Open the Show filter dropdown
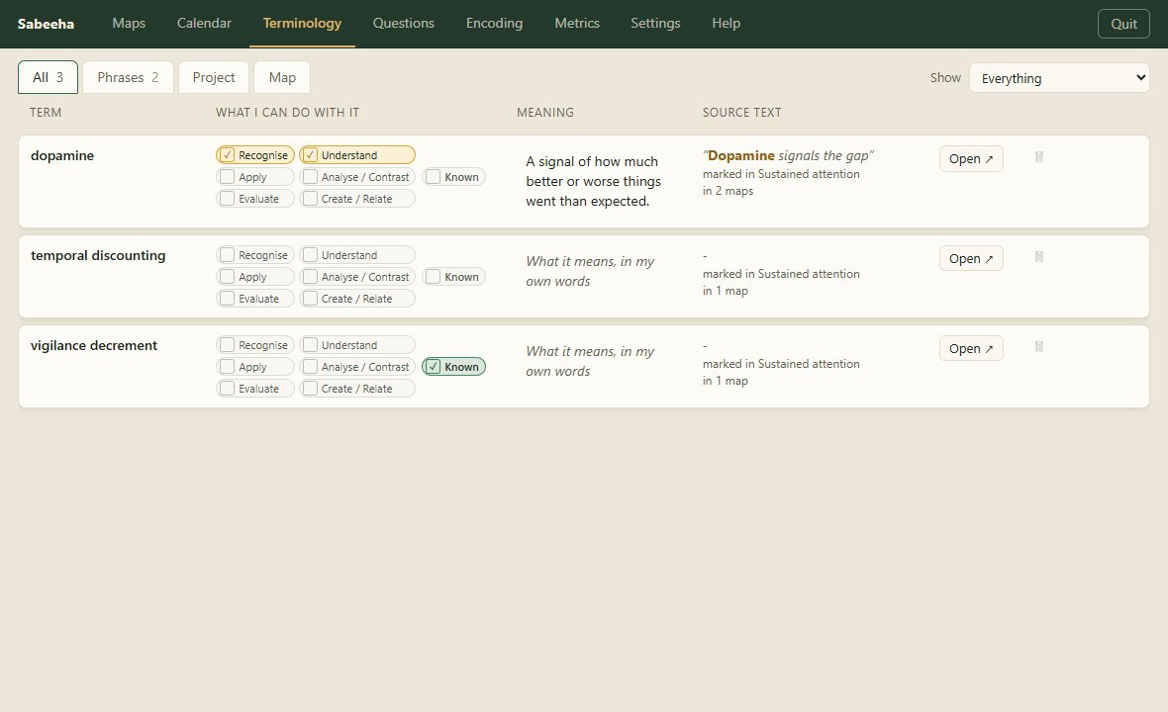 (1059, 78)
